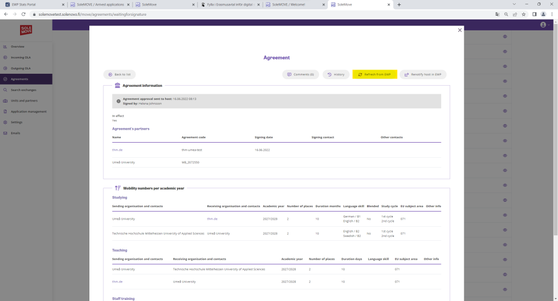Click the topmost eye icon in background list
This screenshot has width=558, height=301.
[505, 37]
